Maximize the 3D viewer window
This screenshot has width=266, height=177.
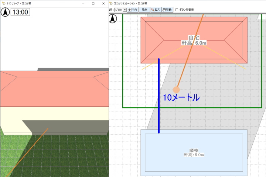[x=93, y=3]
